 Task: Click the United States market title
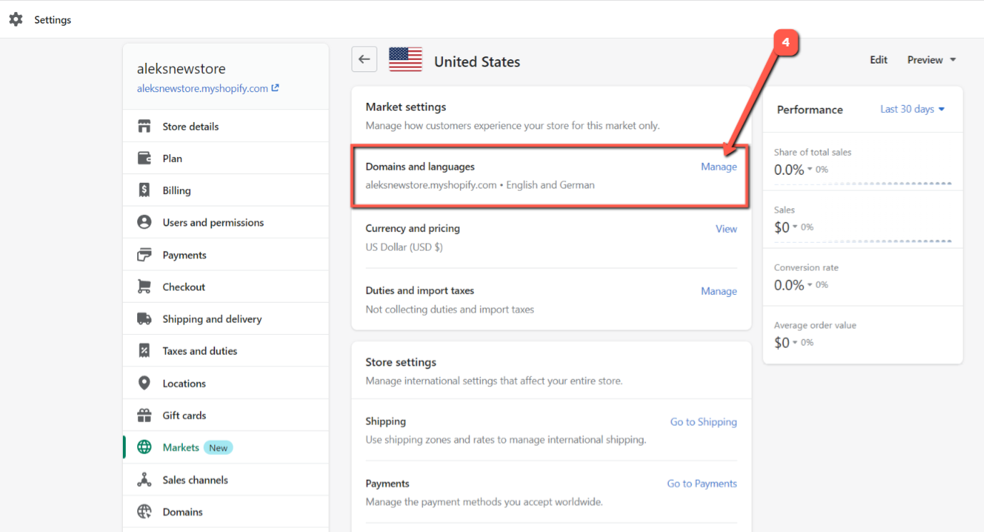[x=477, y=62]
